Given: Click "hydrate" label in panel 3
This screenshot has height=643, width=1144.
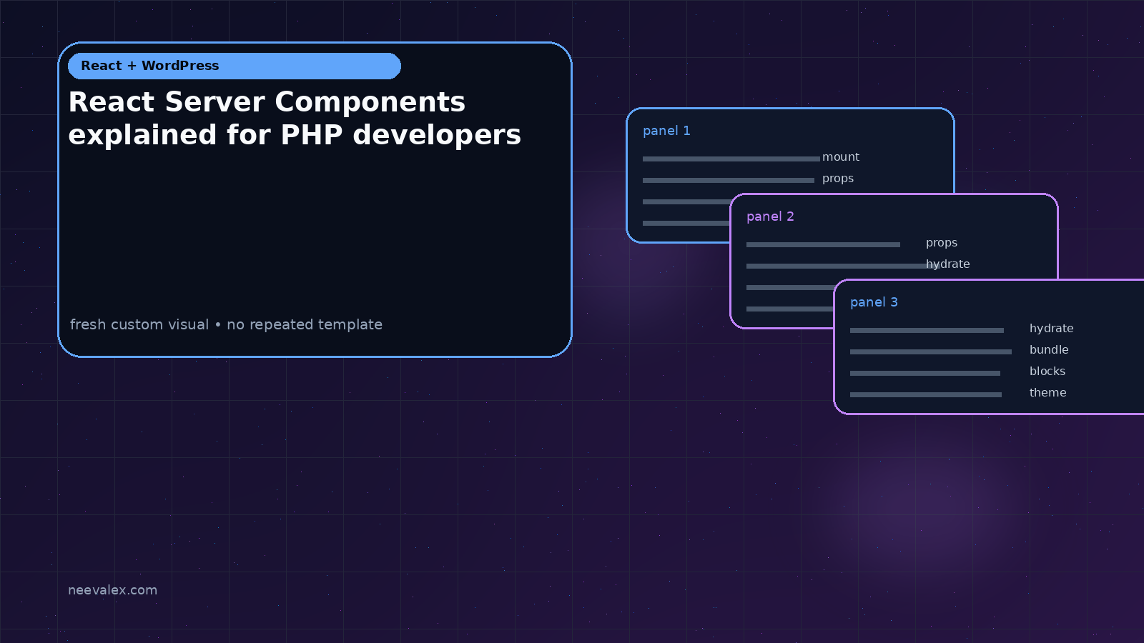Looking at the screenshot, I should coord(1052,329).
